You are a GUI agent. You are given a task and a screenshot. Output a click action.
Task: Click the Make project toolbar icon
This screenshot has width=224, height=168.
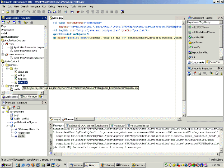point(50,12)
